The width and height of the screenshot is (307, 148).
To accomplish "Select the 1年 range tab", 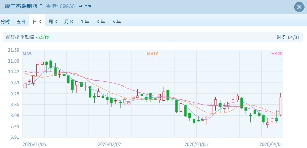I will [85, 22].
